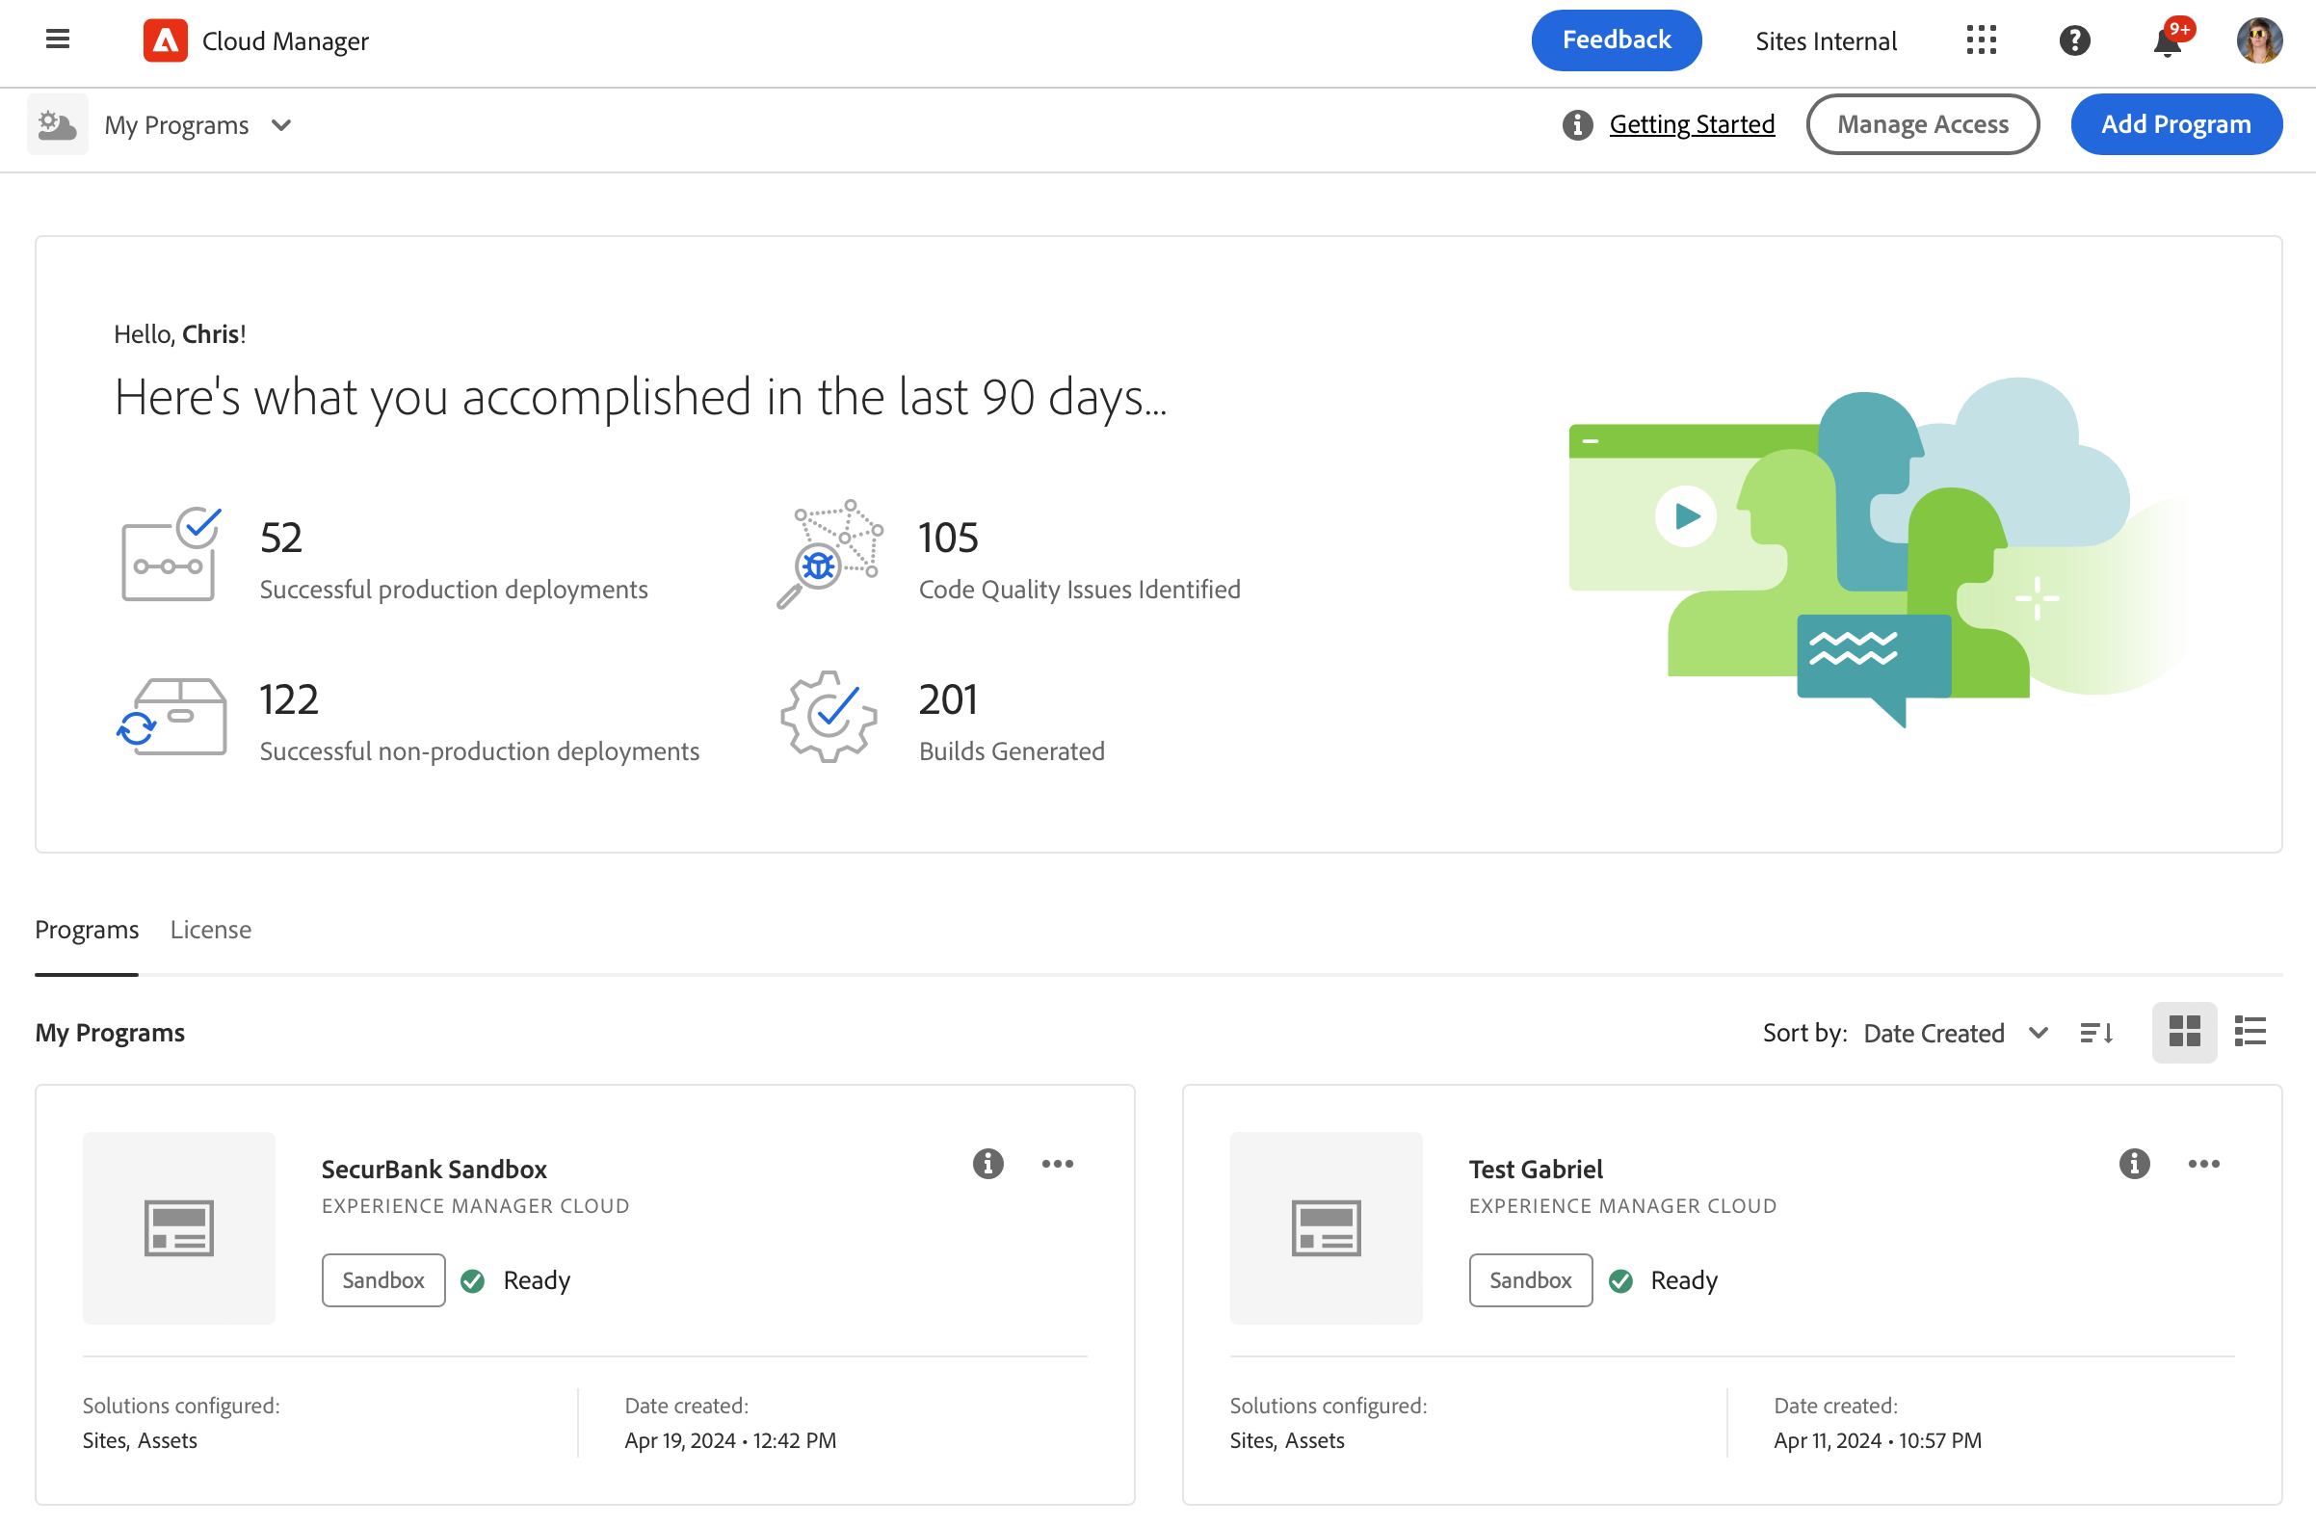Open more options for SecurBank Sandbox
The image size is (2316, 1526).
(x=1057, y=1163)
